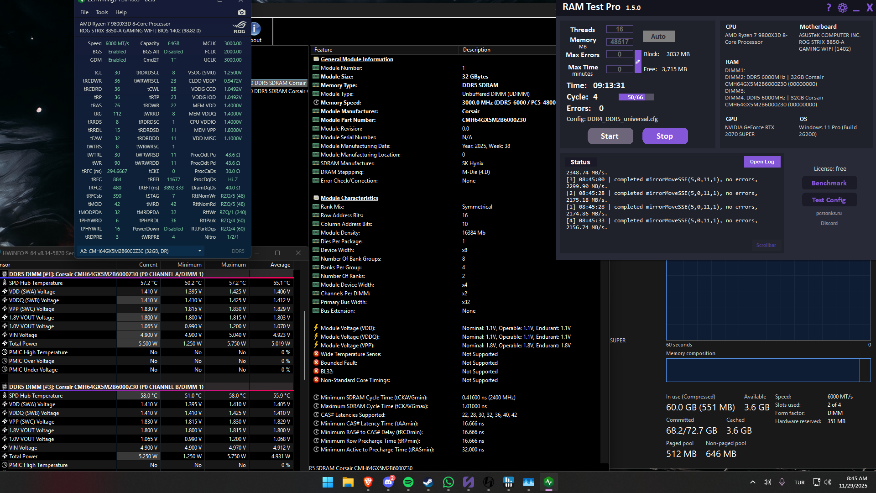Screen dimensions: 876x493
Task: Open Discord from the taskbar
Action: point(388,482)
